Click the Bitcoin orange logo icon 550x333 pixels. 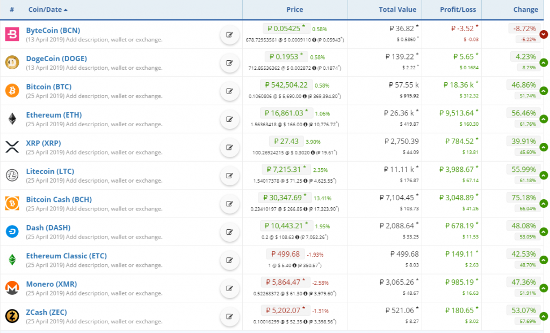point(12,91)
